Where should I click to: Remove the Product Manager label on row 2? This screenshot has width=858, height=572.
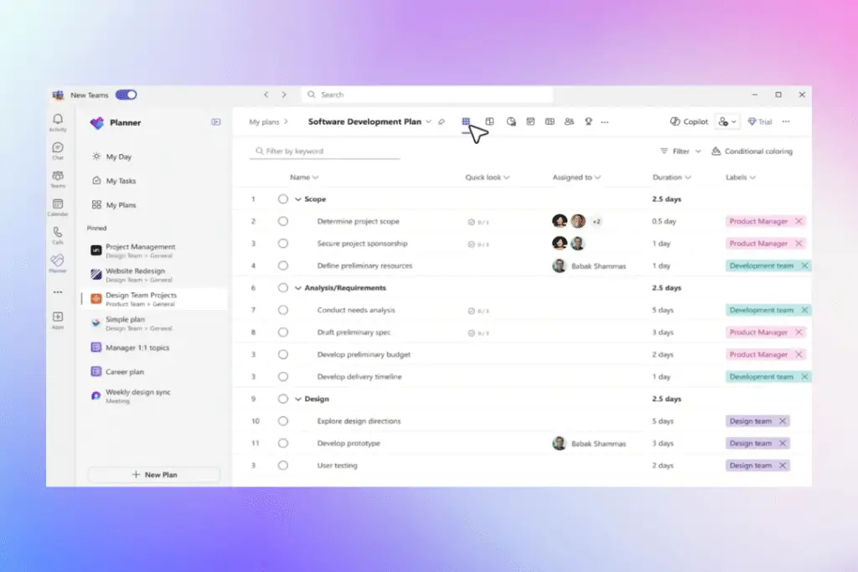tap(799, 221)
